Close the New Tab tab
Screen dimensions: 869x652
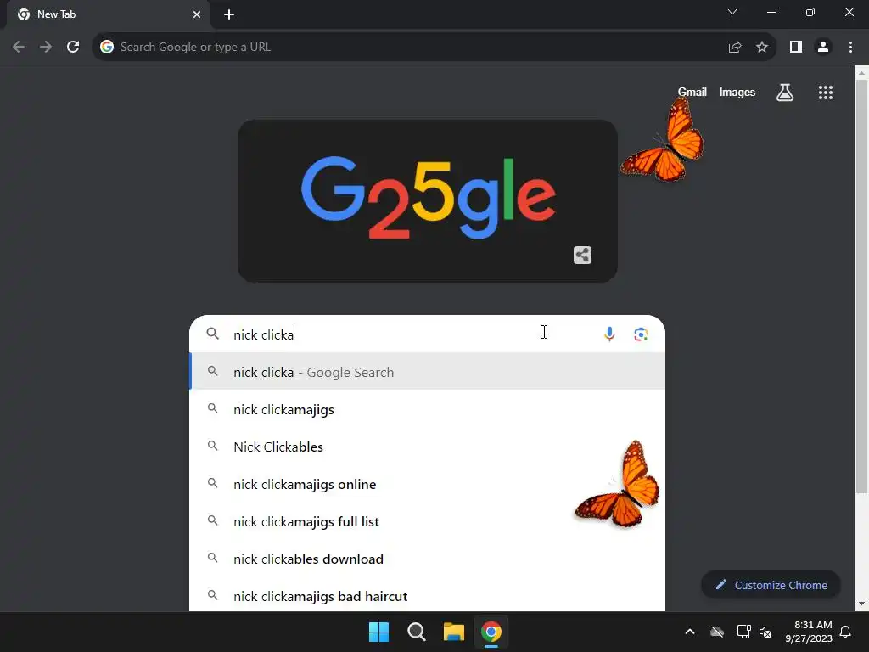coord(197,14)
